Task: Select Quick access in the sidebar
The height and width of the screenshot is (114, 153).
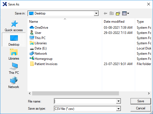Action: point(14,26)
